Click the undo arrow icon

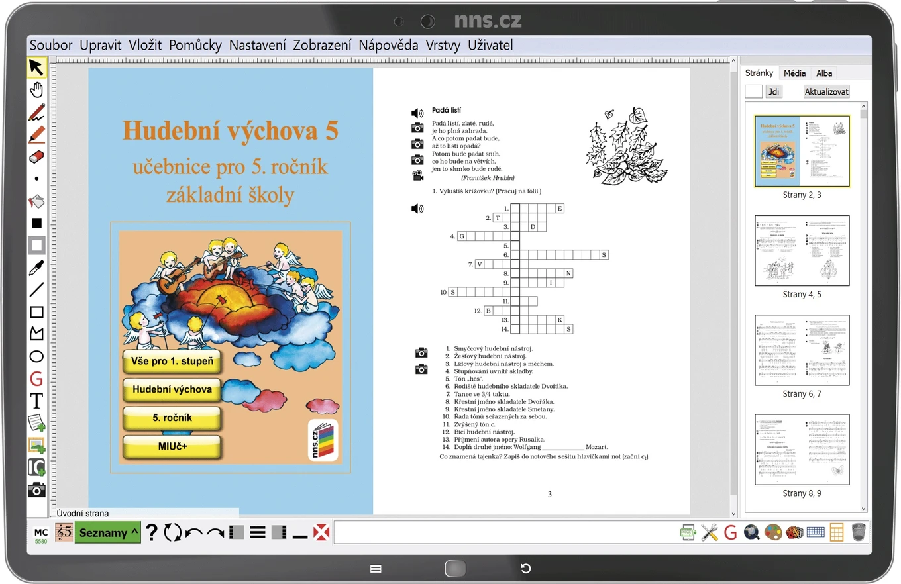point(194,532)
